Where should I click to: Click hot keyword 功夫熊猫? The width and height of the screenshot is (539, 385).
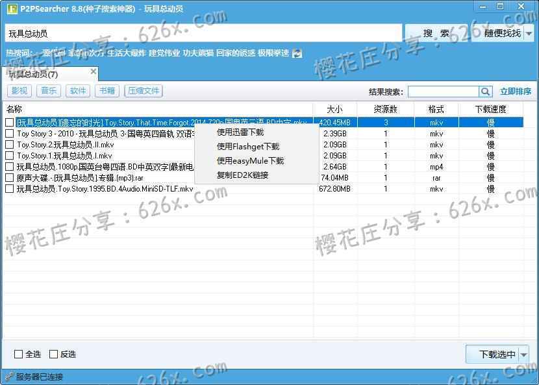click(198, 53)
